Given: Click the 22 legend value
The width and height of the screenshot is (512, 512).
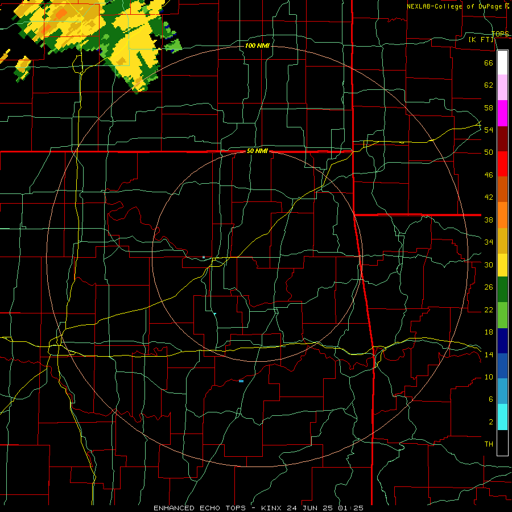Looking at the screenshot, I should tap(489, 309).
